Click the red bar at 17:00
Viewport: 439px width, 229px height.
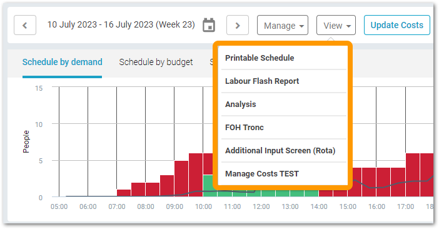(x=413, y=175)
